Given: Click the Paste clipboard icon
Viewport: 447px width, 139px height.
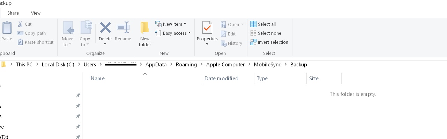Looking at the screenshot, I should pyautogui.click(x=7, y=28).
